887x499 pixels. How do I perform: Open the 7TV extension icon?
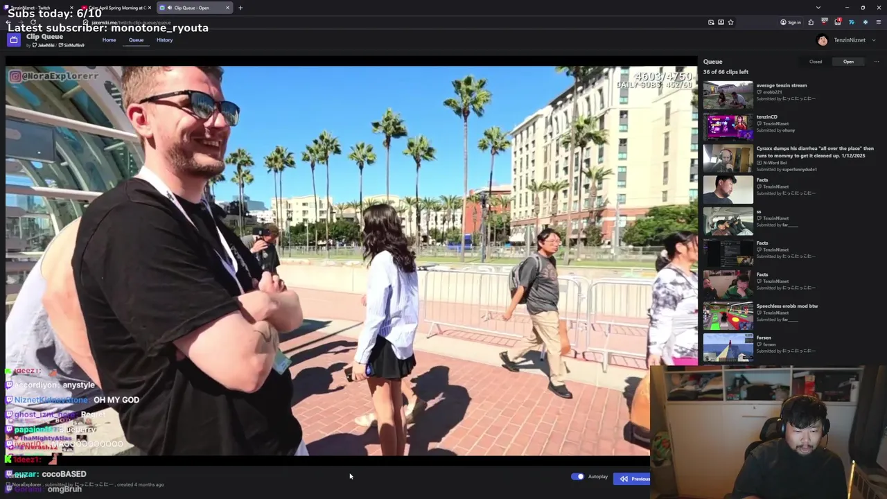pyautogui.click(x=852, y=22)
